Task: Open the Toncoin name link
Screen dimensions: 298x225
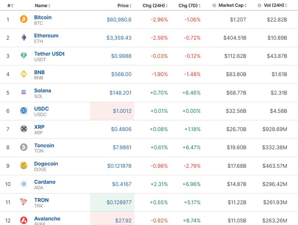Action: [x=44, y=146]
